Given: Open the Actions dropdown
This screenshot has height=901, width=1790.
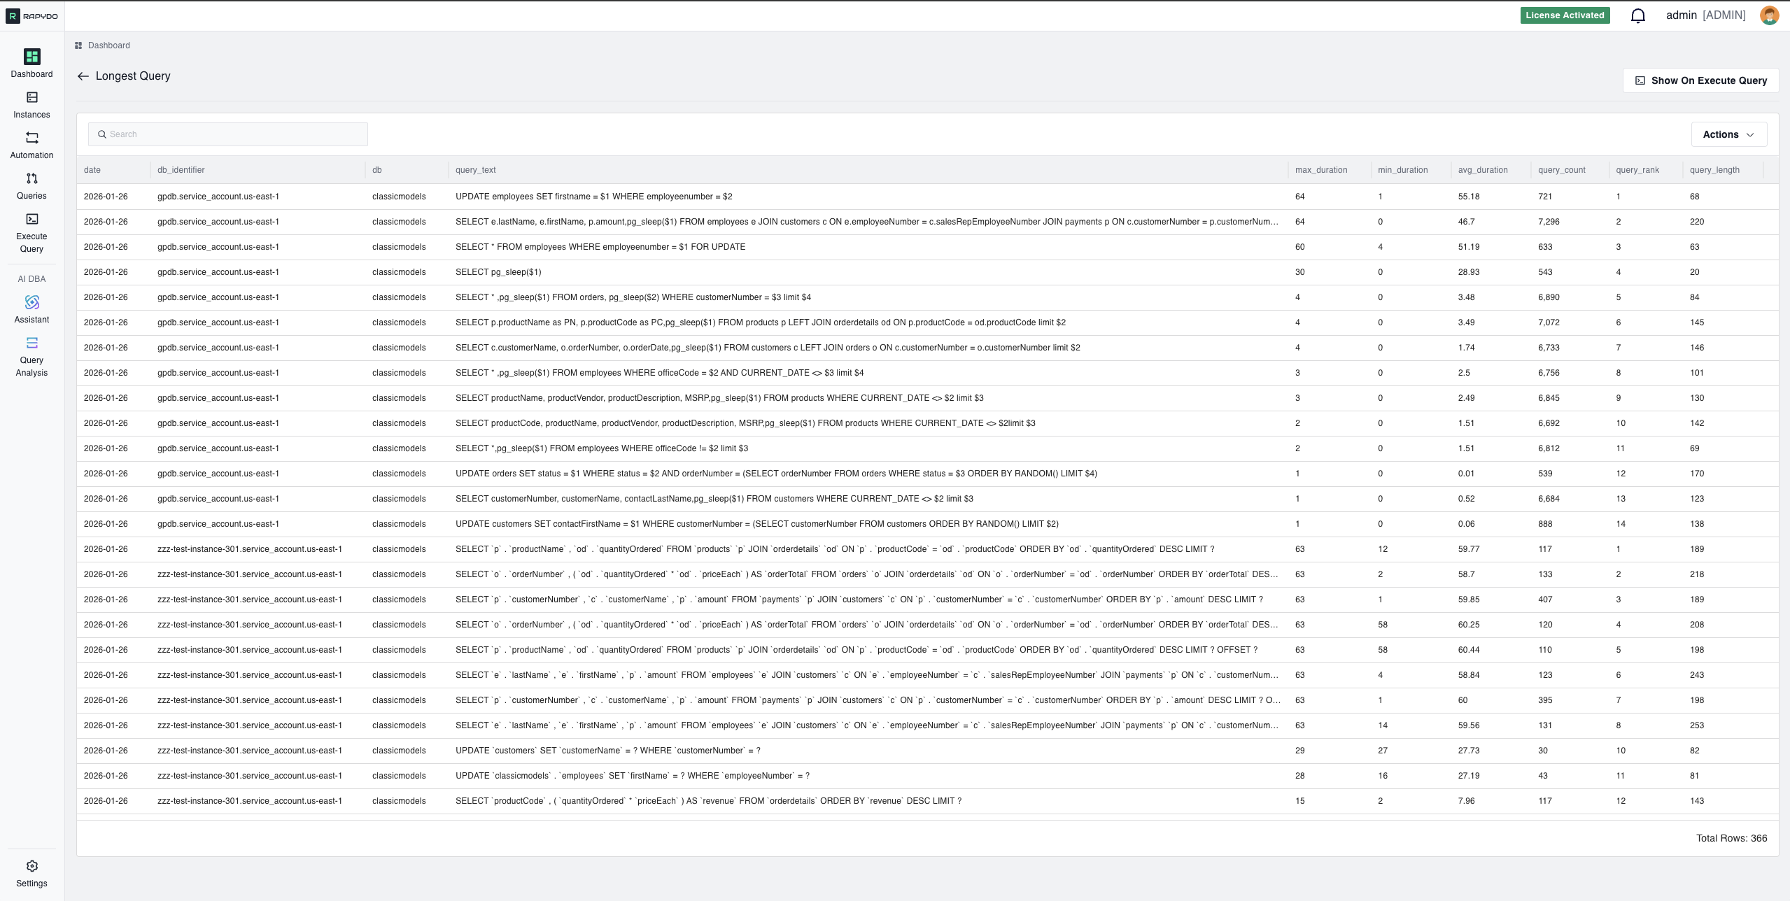Looking at the screenshot, I should pos(1727,134).
